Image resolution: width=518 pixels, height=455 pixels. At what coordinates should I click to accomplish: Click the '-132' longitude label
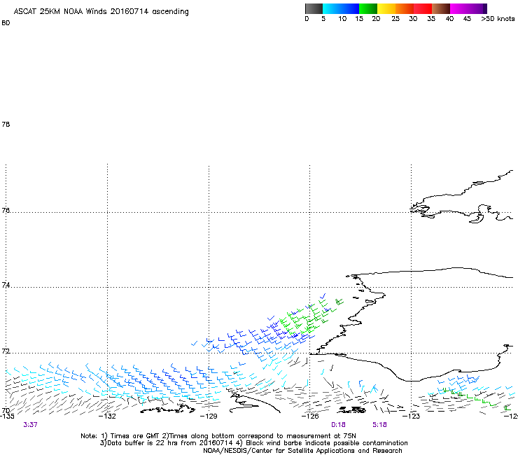[x=108, y=416]
